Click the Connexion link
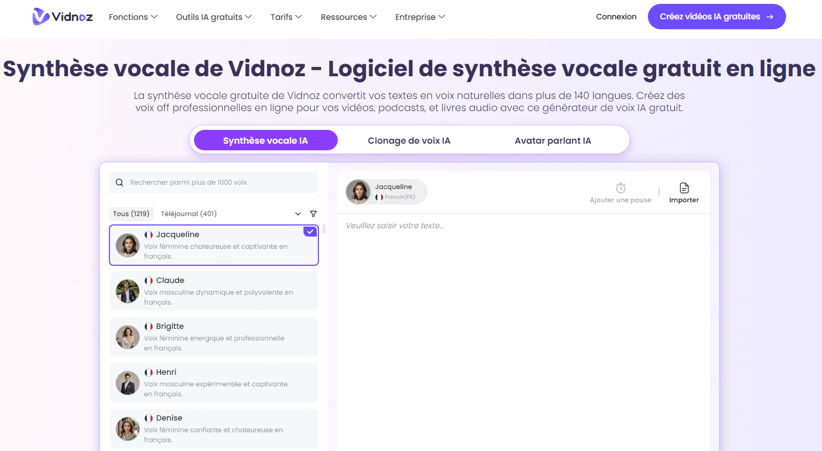 (616, 17)
